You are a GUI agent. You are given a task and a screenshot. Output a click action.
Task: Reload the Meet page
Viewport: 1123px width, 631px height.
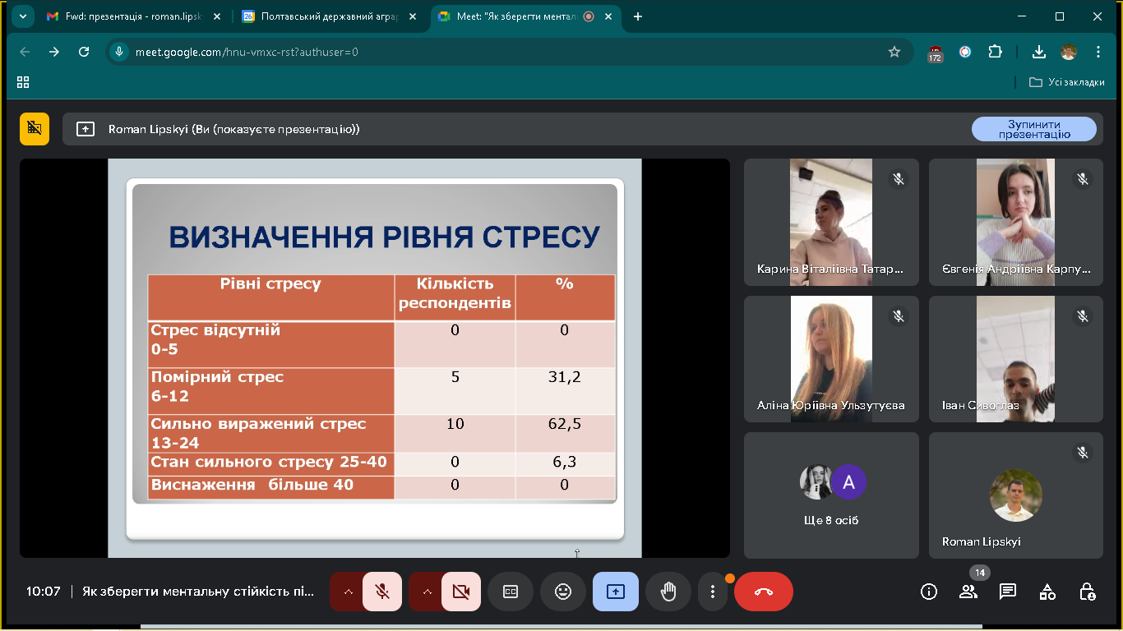[x=84, y=52]
